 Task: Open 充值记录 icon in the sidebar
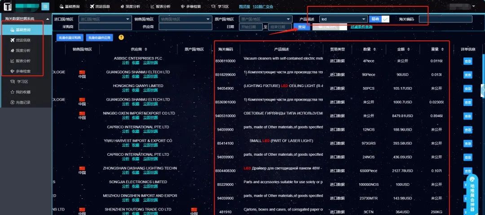(x=13, y=102)
